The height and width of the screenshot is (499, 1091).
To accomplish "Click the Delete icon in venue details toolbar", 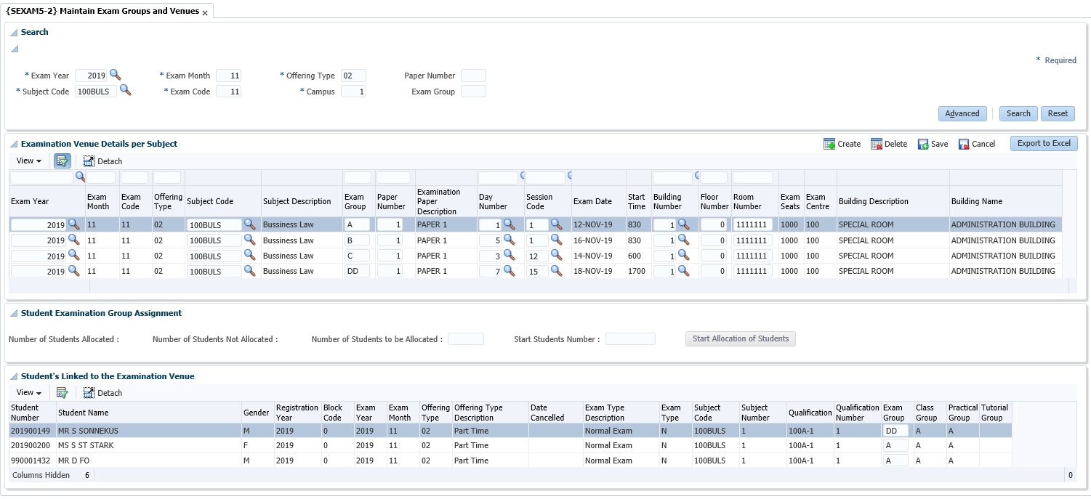I will 877,144.
